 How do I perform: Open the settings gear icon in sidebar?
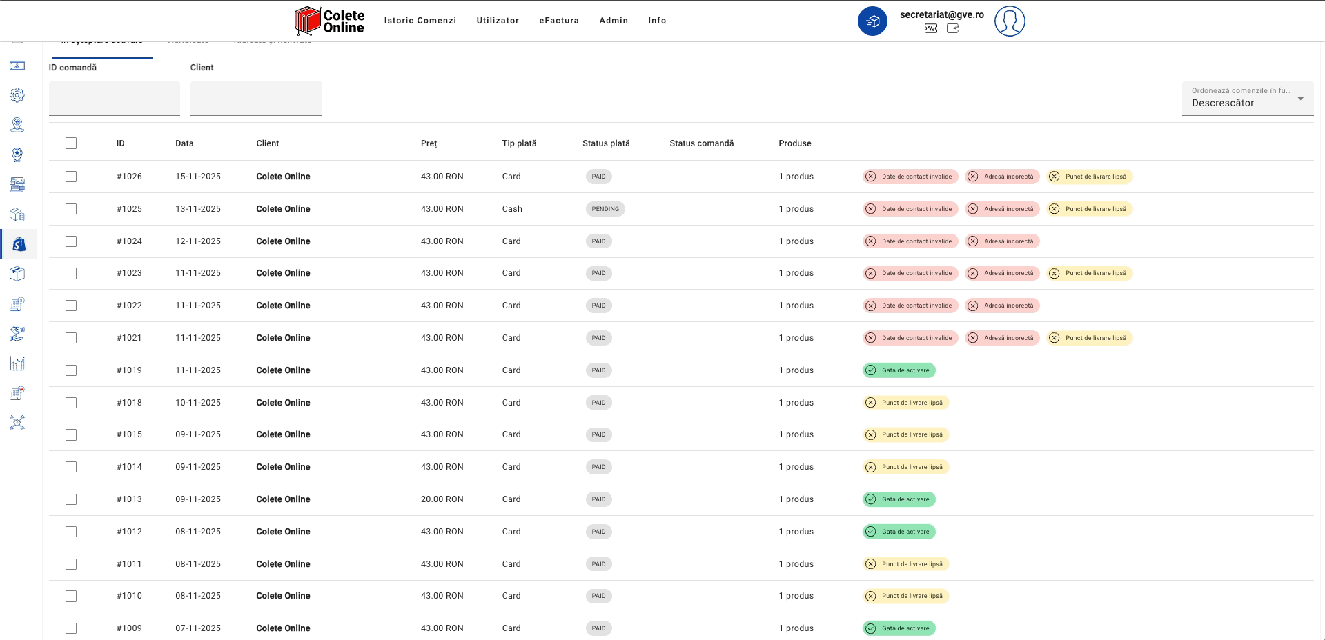pos(17,95)
